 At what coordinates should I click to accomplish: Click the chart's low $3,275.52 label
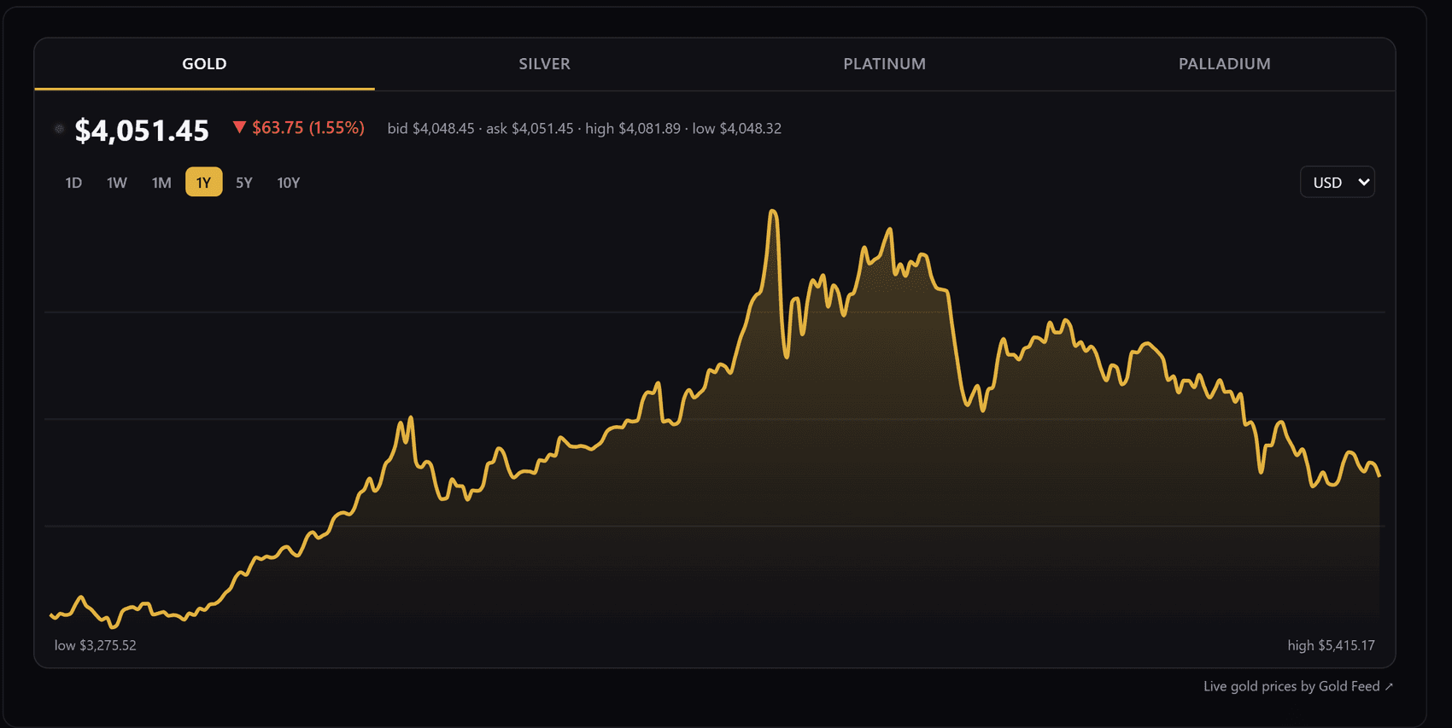pyautogui.click(x=96, y=645)
